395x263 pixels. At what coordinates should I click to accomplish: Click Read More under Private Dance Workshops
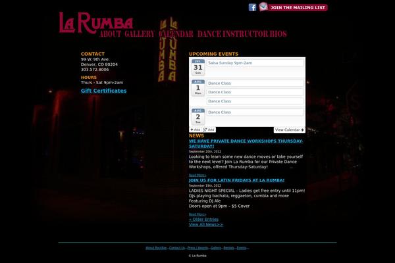[x=197, y=175]
